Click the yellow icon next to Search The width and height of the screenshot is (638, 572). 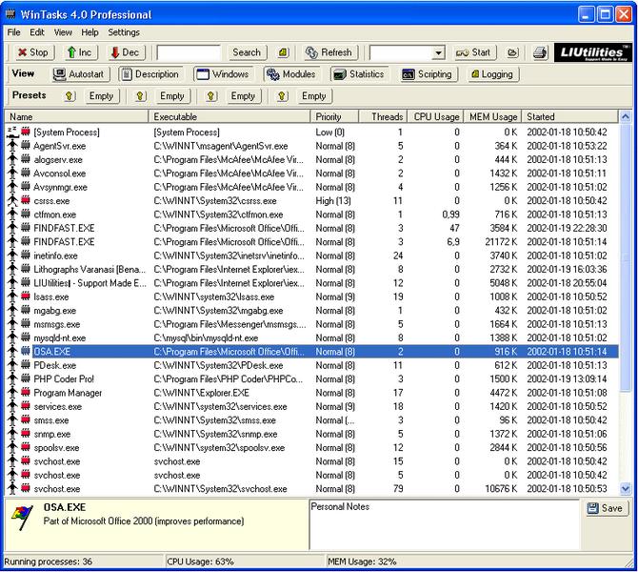[283, 52]
